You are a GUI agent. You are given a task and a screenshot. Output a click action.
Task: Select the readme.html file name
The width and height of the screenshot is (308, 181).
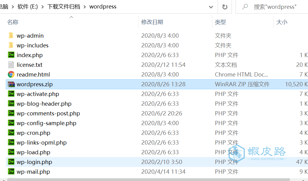pos(33,74)
